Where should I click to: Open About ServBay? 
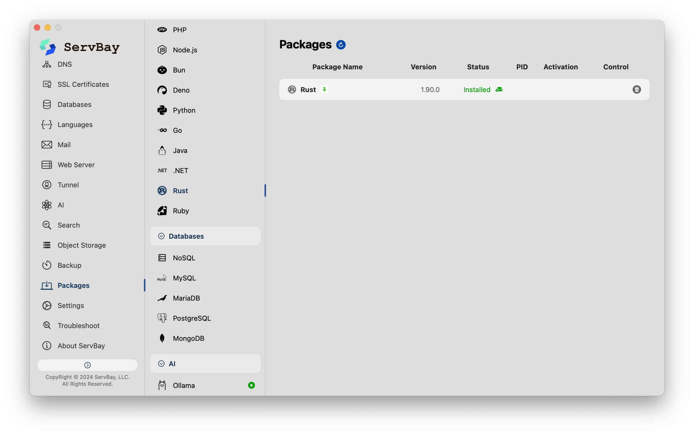pyautogui.click(x=81, y=346)
